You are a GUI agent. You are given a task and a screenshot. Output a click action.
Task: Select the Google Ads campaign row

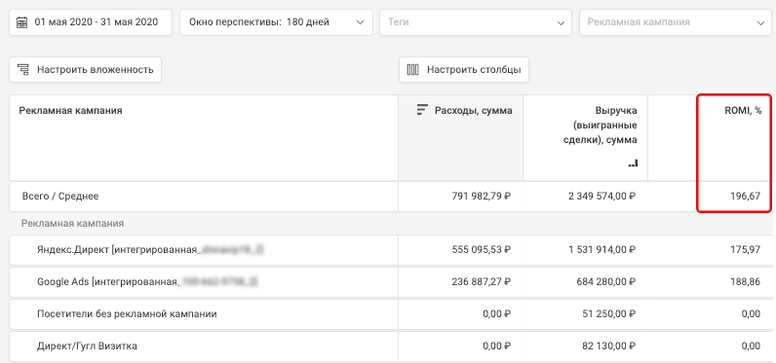pos(390,282)
